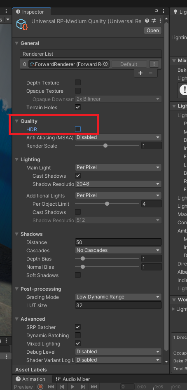187x390 pixels.
Task: Collapse the Advanced section
Action: (17, 319)
